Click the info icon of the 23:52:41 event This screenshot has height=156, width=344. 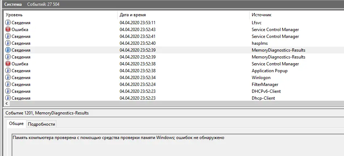click(8, 36)
